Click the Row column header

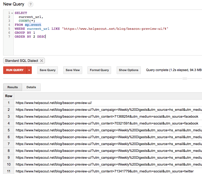[9, 96]
